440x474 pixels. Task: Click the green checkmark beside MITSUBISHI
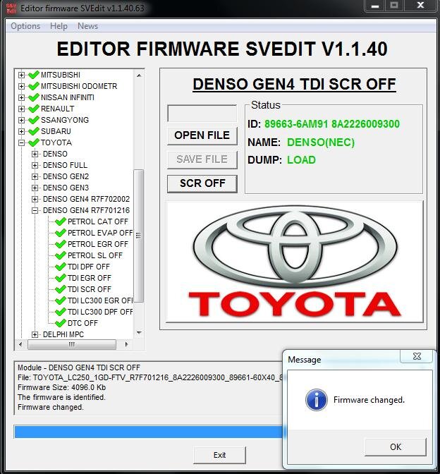coord(34,75)
